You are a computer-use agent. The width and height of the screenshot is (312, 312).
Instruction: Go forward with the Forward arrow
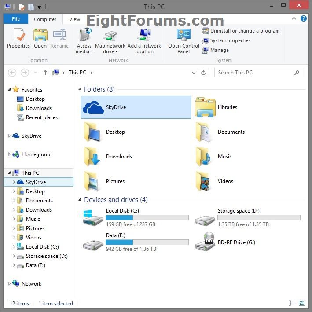(25, 73)
